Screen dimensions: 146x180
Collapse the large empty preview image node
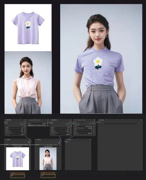[x=99, y=120]
